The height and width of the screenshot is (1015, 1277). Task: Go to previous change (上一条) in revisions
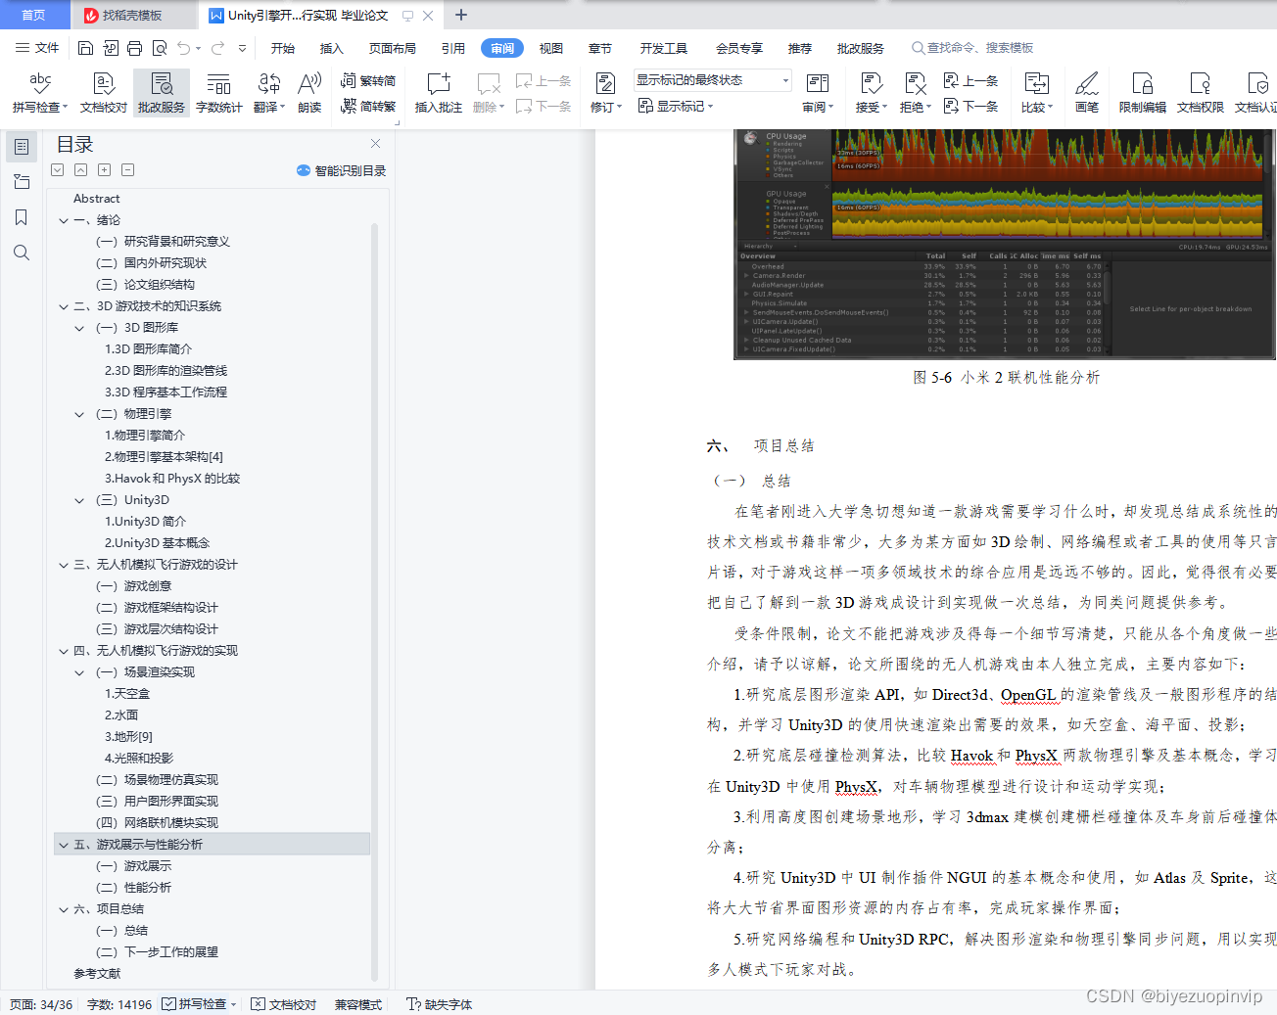click(970, 81)
